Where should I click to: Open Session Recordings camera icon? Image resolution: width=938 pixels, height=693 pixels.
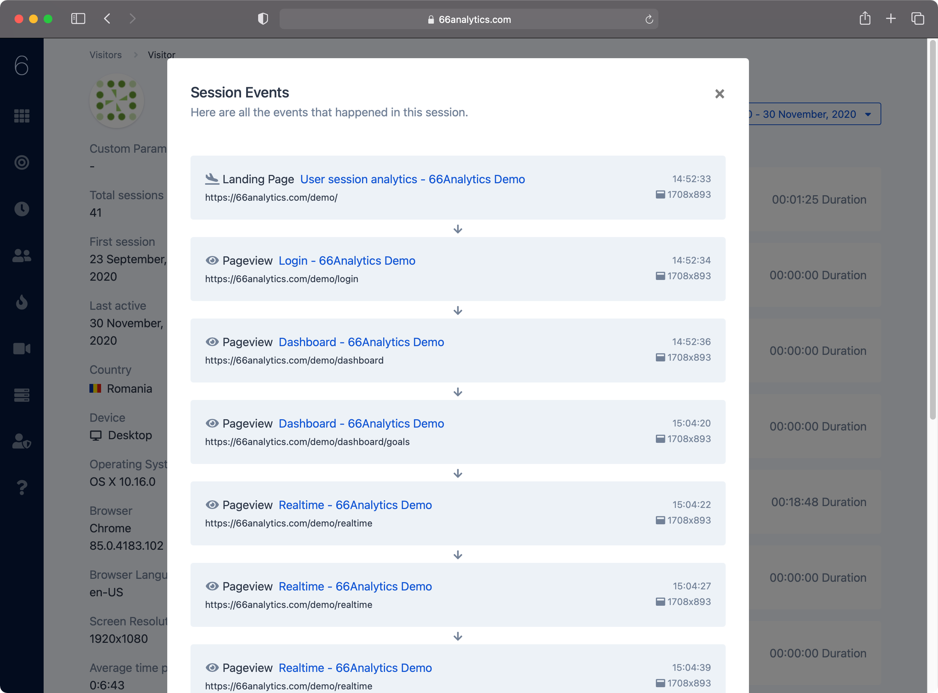(x=21, y=348)
